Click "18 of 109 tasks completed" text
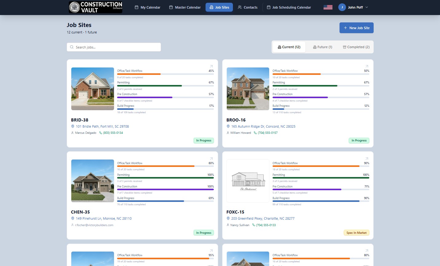This screenshot has width=440, height=266. 132,112
